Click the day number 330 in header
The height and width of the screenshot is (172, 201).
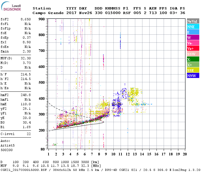(x=98, y=13)
